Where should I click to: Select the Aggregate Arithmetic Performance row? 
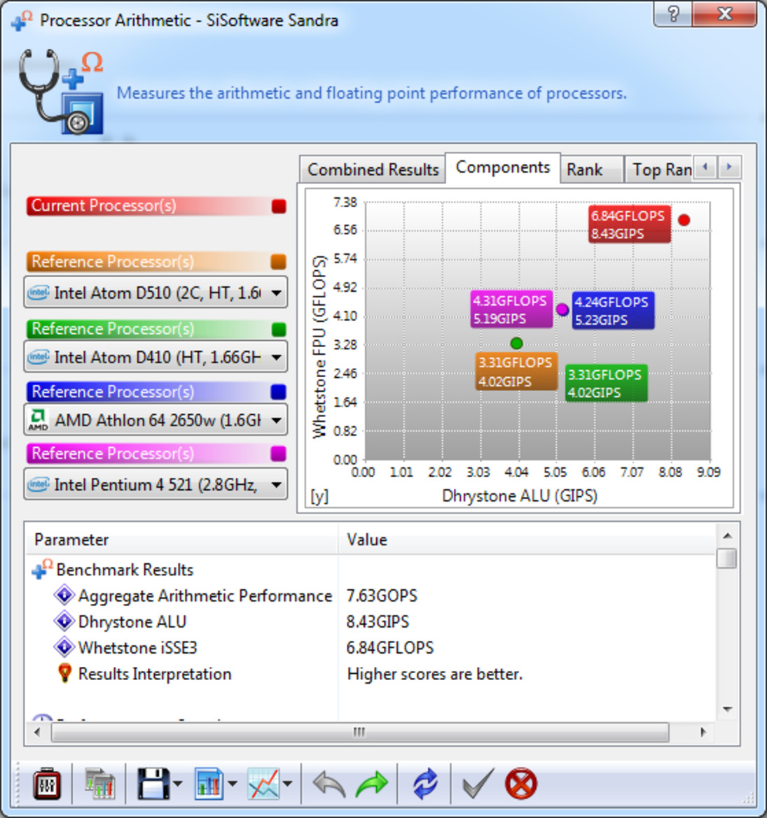[371, 595]
